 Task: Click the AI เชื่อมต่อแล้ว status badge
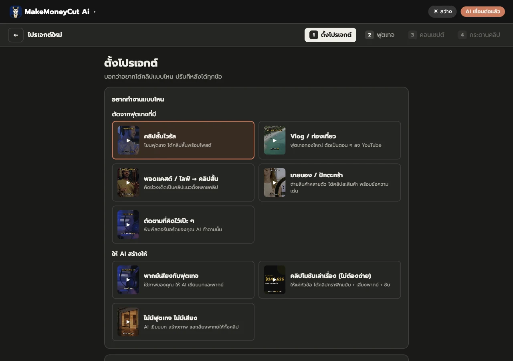483,12
